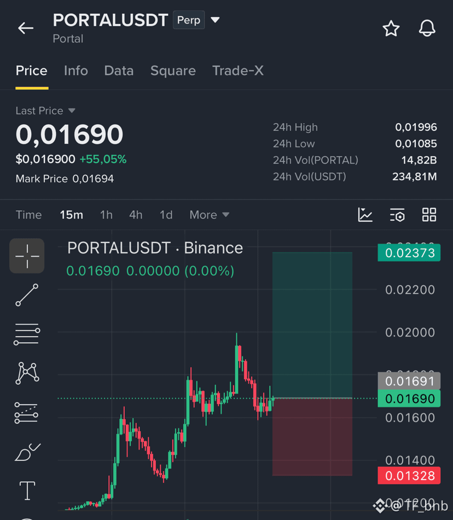Open price alert bell icon
453x520 pixels.
[427, 28]
